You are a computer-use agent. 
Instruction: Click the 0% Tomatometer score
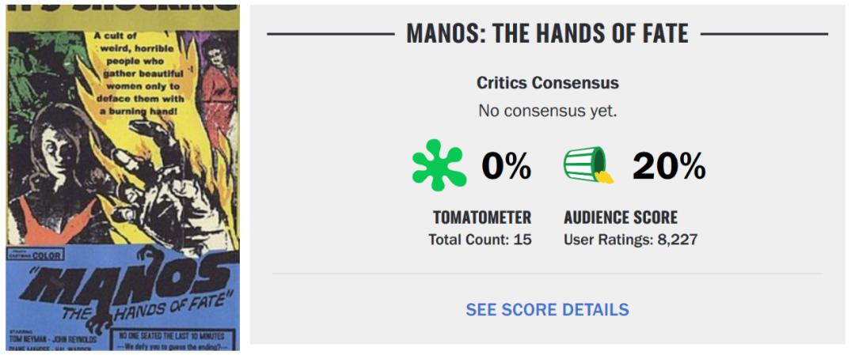(x=506, y=166)
